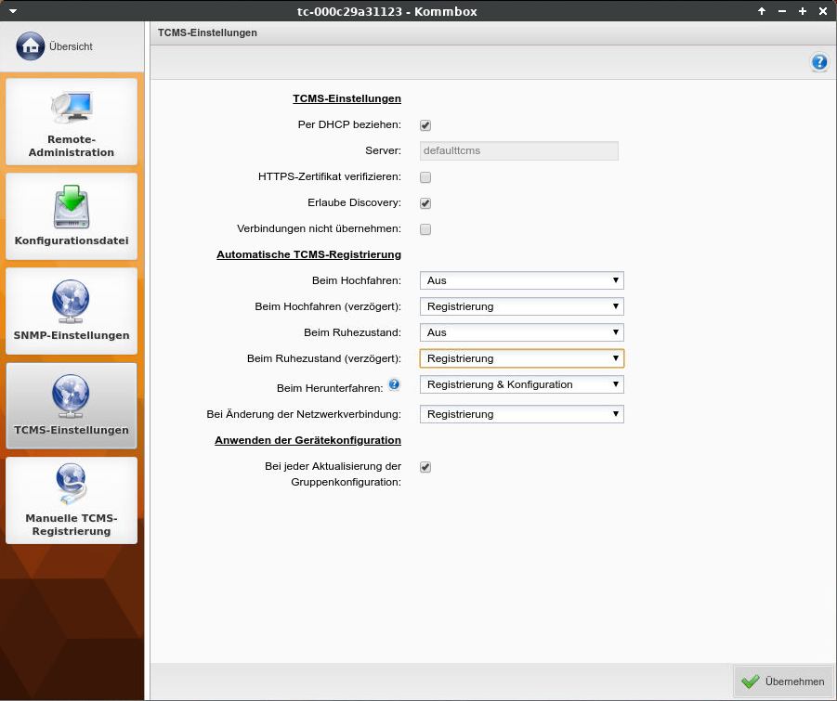837x701 pixels.
Task: Toggle Bei jeder Aktualisierung der Gruppenkonfiguration
Action: click(425, 467)
